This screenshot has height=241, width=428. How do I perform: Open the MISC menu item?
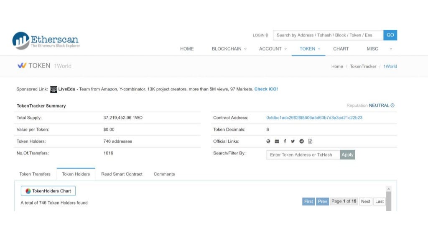tap(372, 49)
